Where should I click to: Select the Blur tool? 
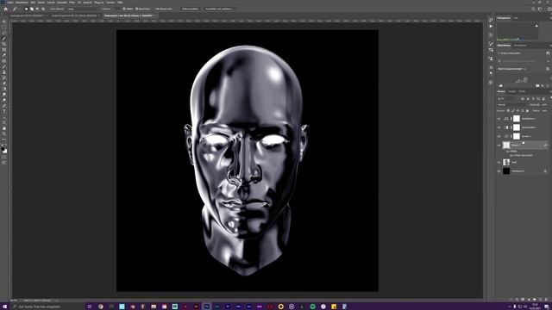click(x=4, y=95)
